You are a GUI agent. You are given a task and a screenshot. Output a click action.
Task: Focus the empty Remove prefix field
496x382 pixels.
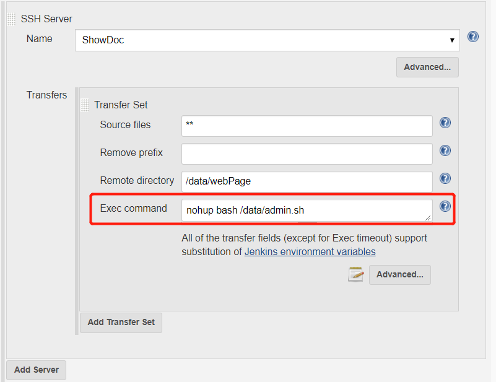pyautogui.click(x=307, y=154)
